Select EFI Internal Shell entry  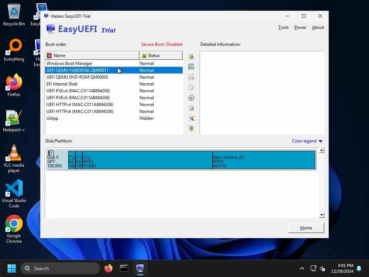114,84
